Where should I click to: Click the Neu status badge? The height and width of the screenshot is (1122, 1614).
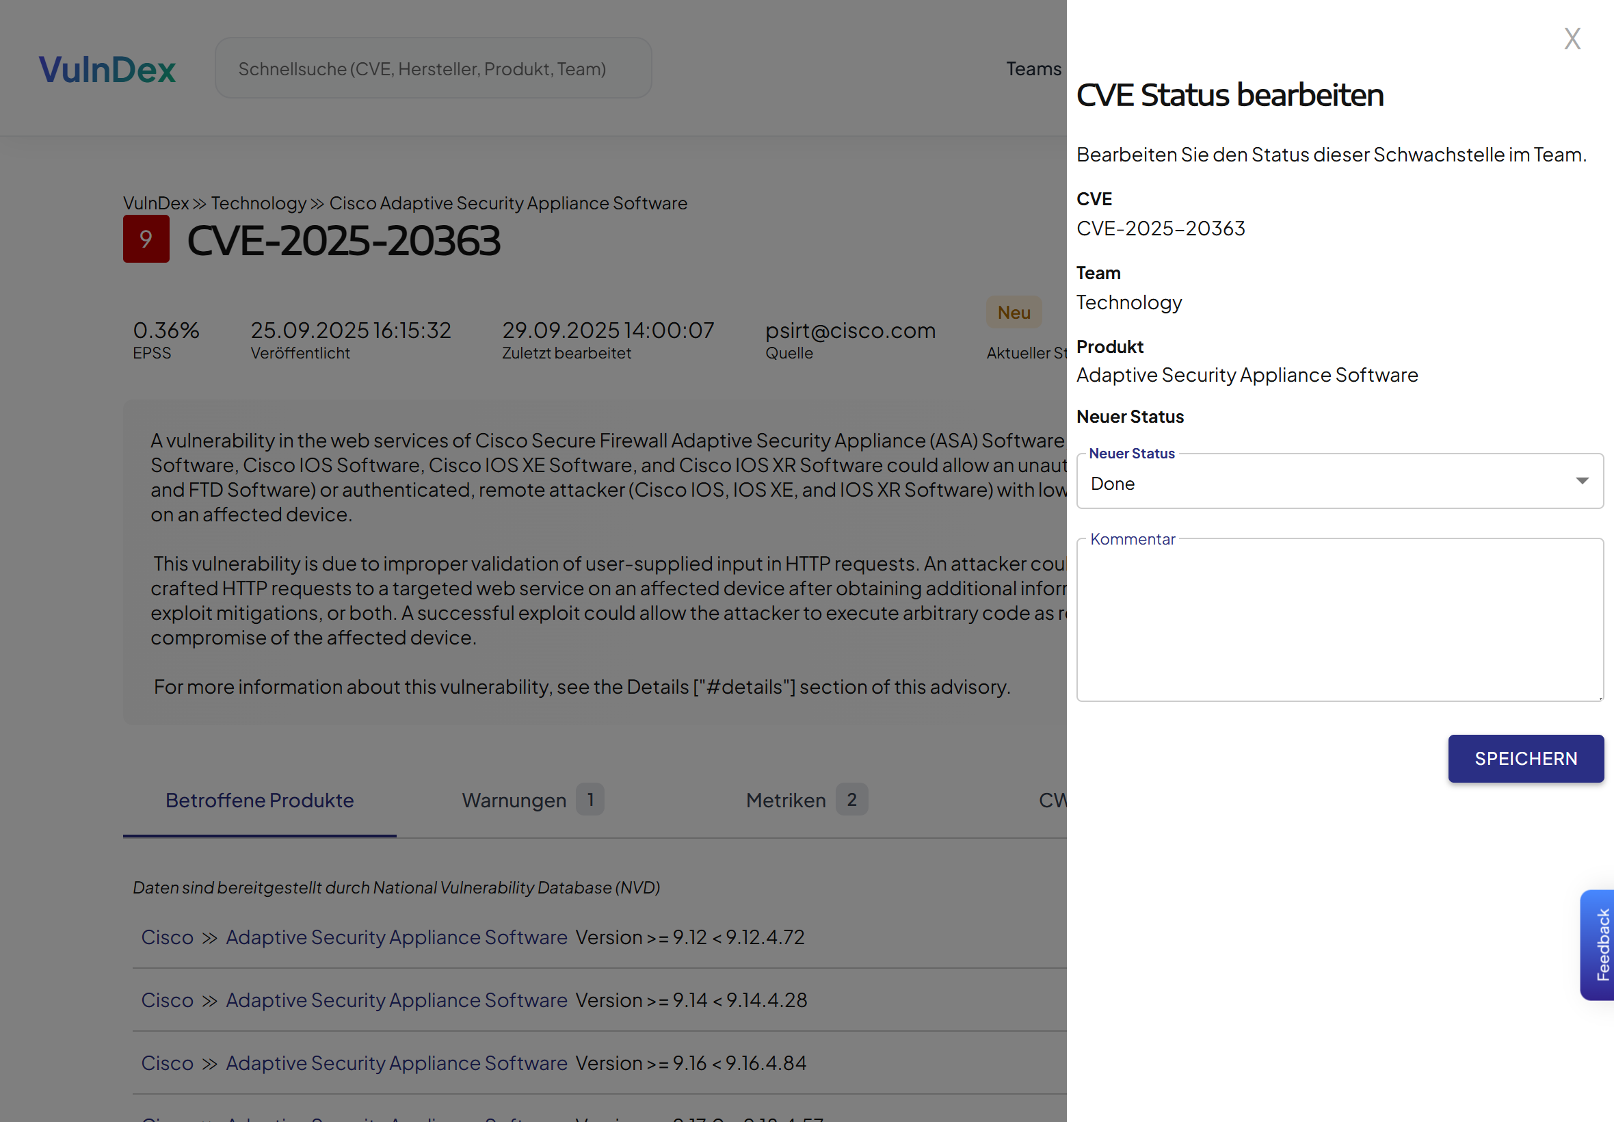(x=1014, y=312)
